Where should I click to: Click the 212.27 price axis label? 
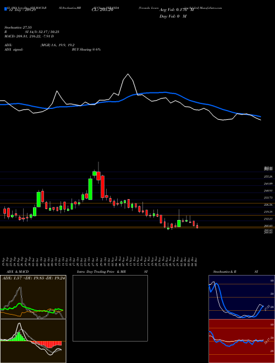click(x=268, y=219)
